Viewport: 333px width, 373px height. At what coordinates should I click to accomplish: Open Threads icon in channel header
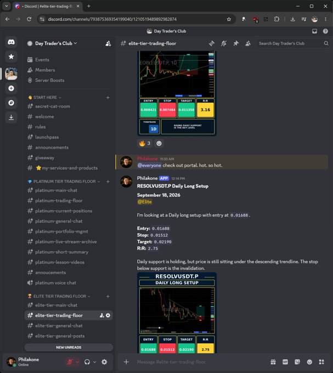pos(211,43)
